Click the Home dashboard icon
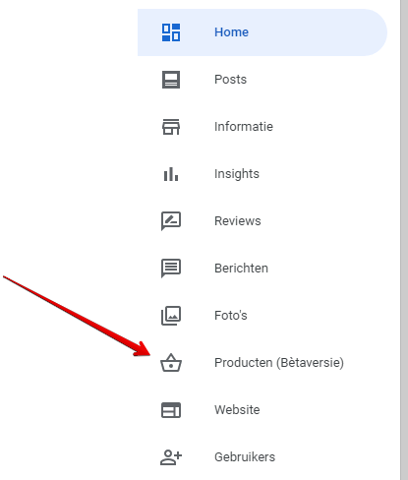Viewport: 408px width, 480px height. click(171, 32)
